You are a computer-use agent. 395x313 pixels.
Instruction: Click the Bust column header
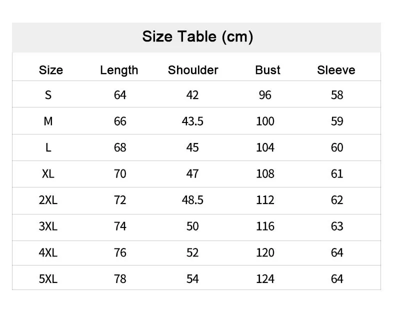(267, 70)
